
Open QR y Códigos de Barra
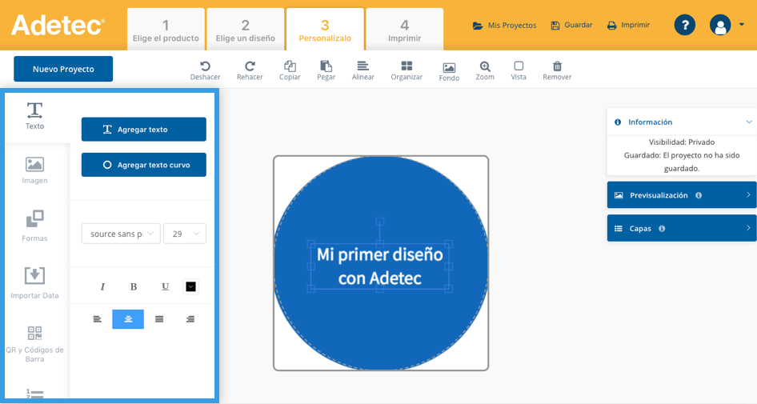click(x=34, y=344)
